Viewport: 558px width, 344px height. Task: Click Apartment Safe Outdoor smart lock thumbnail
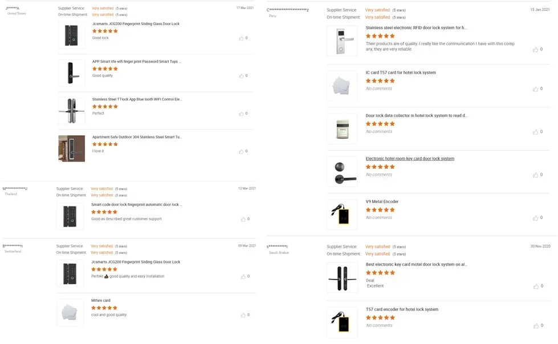click(x=71, y=148)
